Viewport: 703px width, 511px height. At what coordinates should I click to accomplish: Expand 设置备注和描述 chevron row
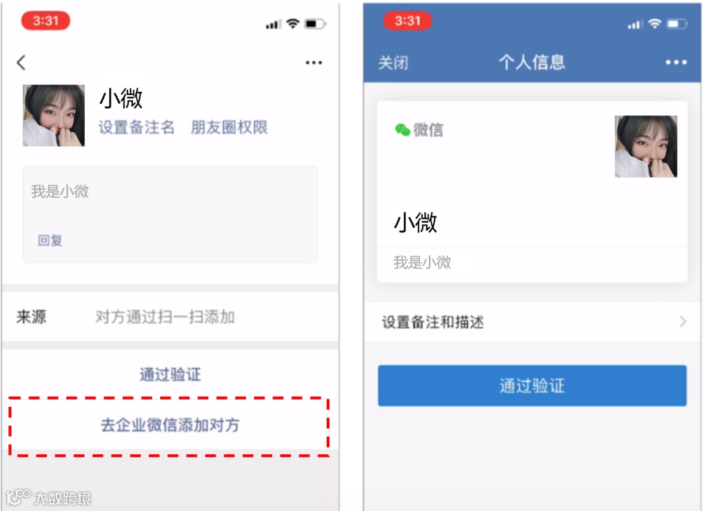pyautogui.click(x=532, y=322)
